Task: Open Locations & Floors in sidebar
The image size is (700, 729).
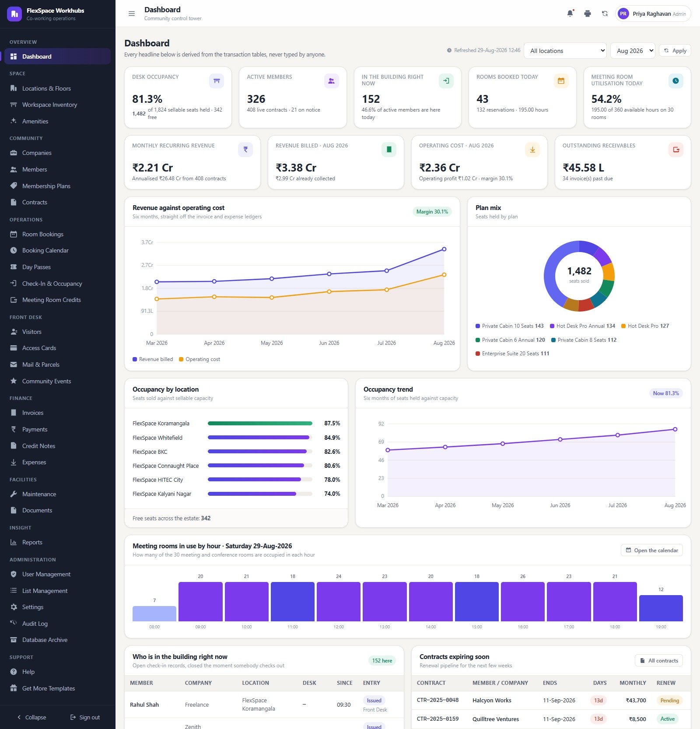Action: coord(57,88)
